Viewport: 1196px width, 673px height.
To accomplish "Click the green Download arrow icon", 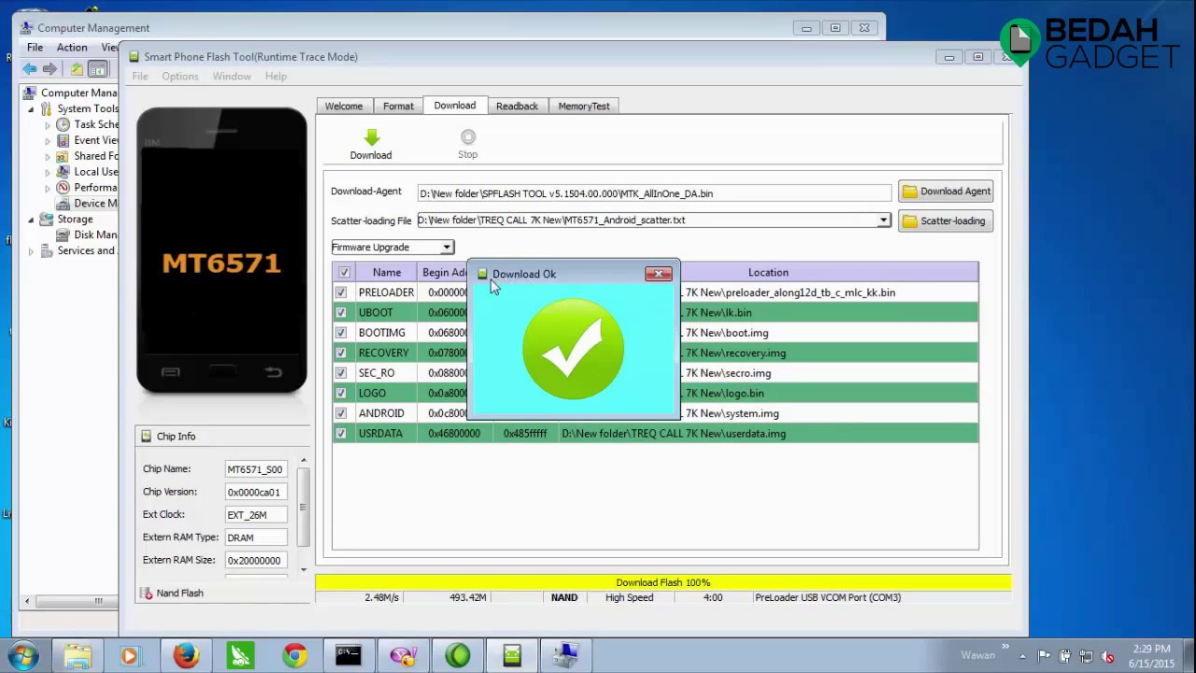I will [371, 137].
